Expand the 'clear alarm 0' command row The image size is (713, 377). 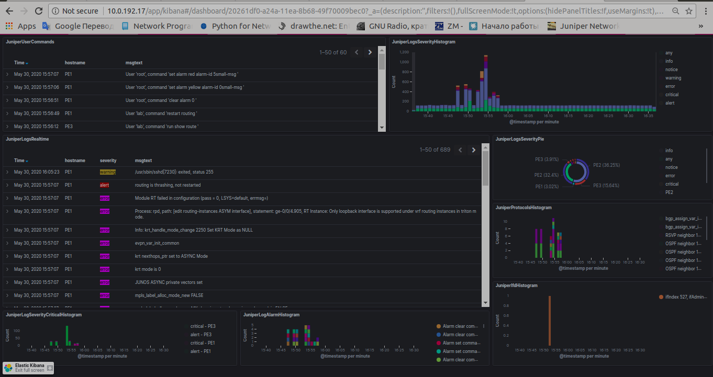pos(7,100)
